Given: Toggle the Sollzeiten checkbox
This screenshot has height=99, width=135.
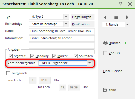Looking at the screenshot, I should pyautogui.click(x=76, y=56).
